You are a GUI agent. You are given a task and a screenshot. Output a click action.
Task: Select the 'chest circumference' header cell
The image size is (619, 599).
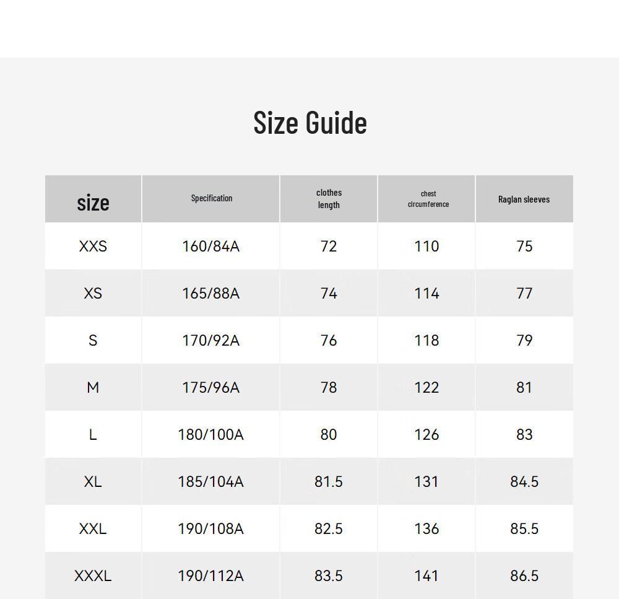coord(426,199)
